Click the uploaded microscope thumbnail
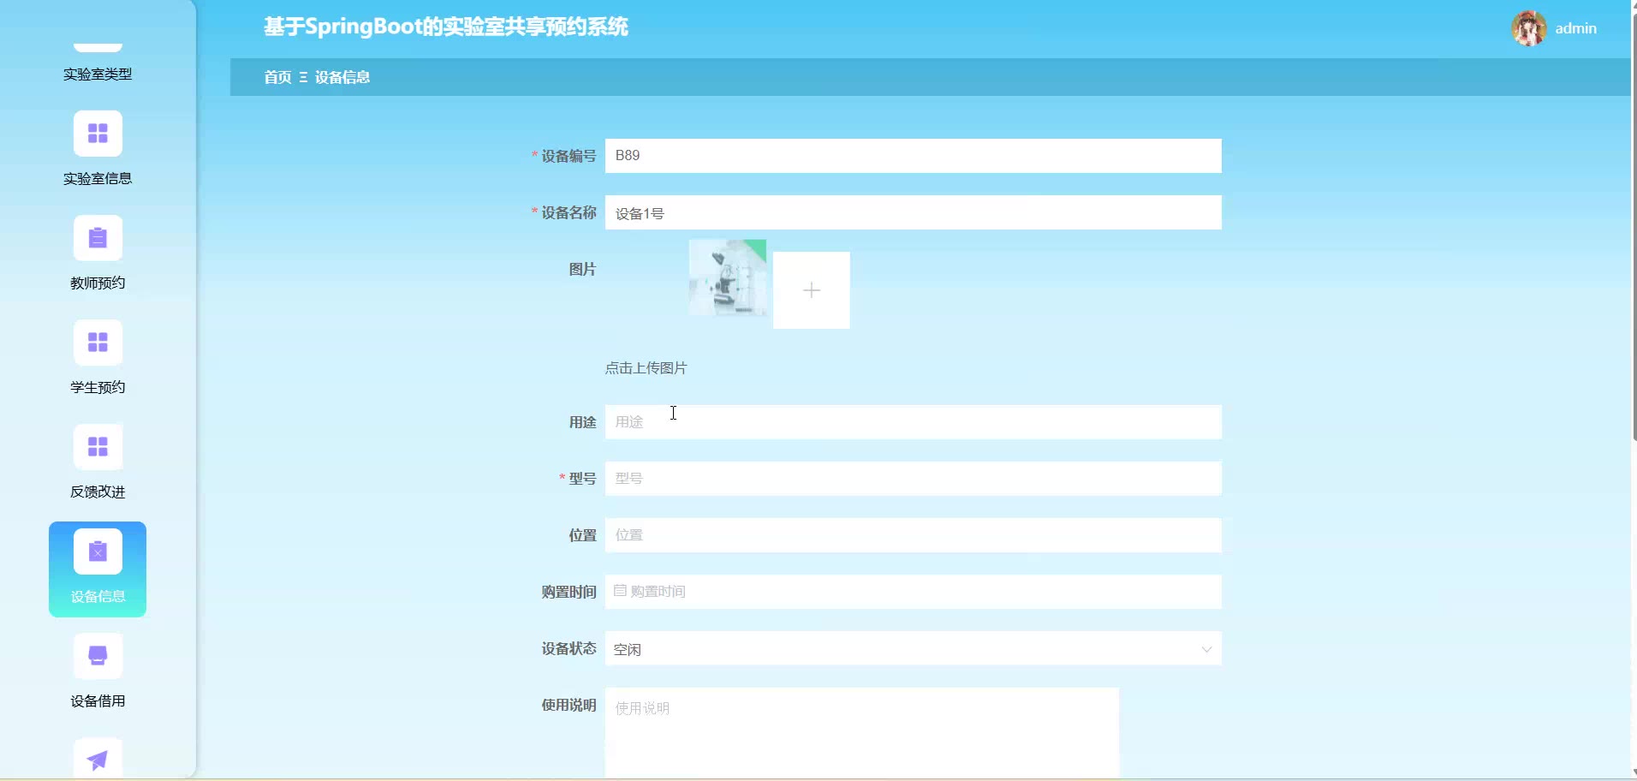This screenshot has height=781, width=1637. coord(728,277)
